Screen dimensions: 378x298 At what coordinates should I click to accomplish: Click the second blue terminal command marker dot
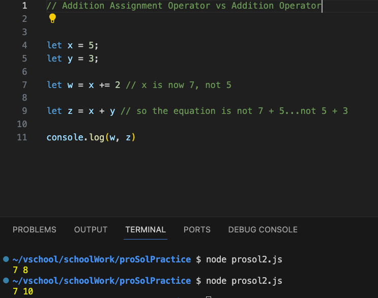6,280
